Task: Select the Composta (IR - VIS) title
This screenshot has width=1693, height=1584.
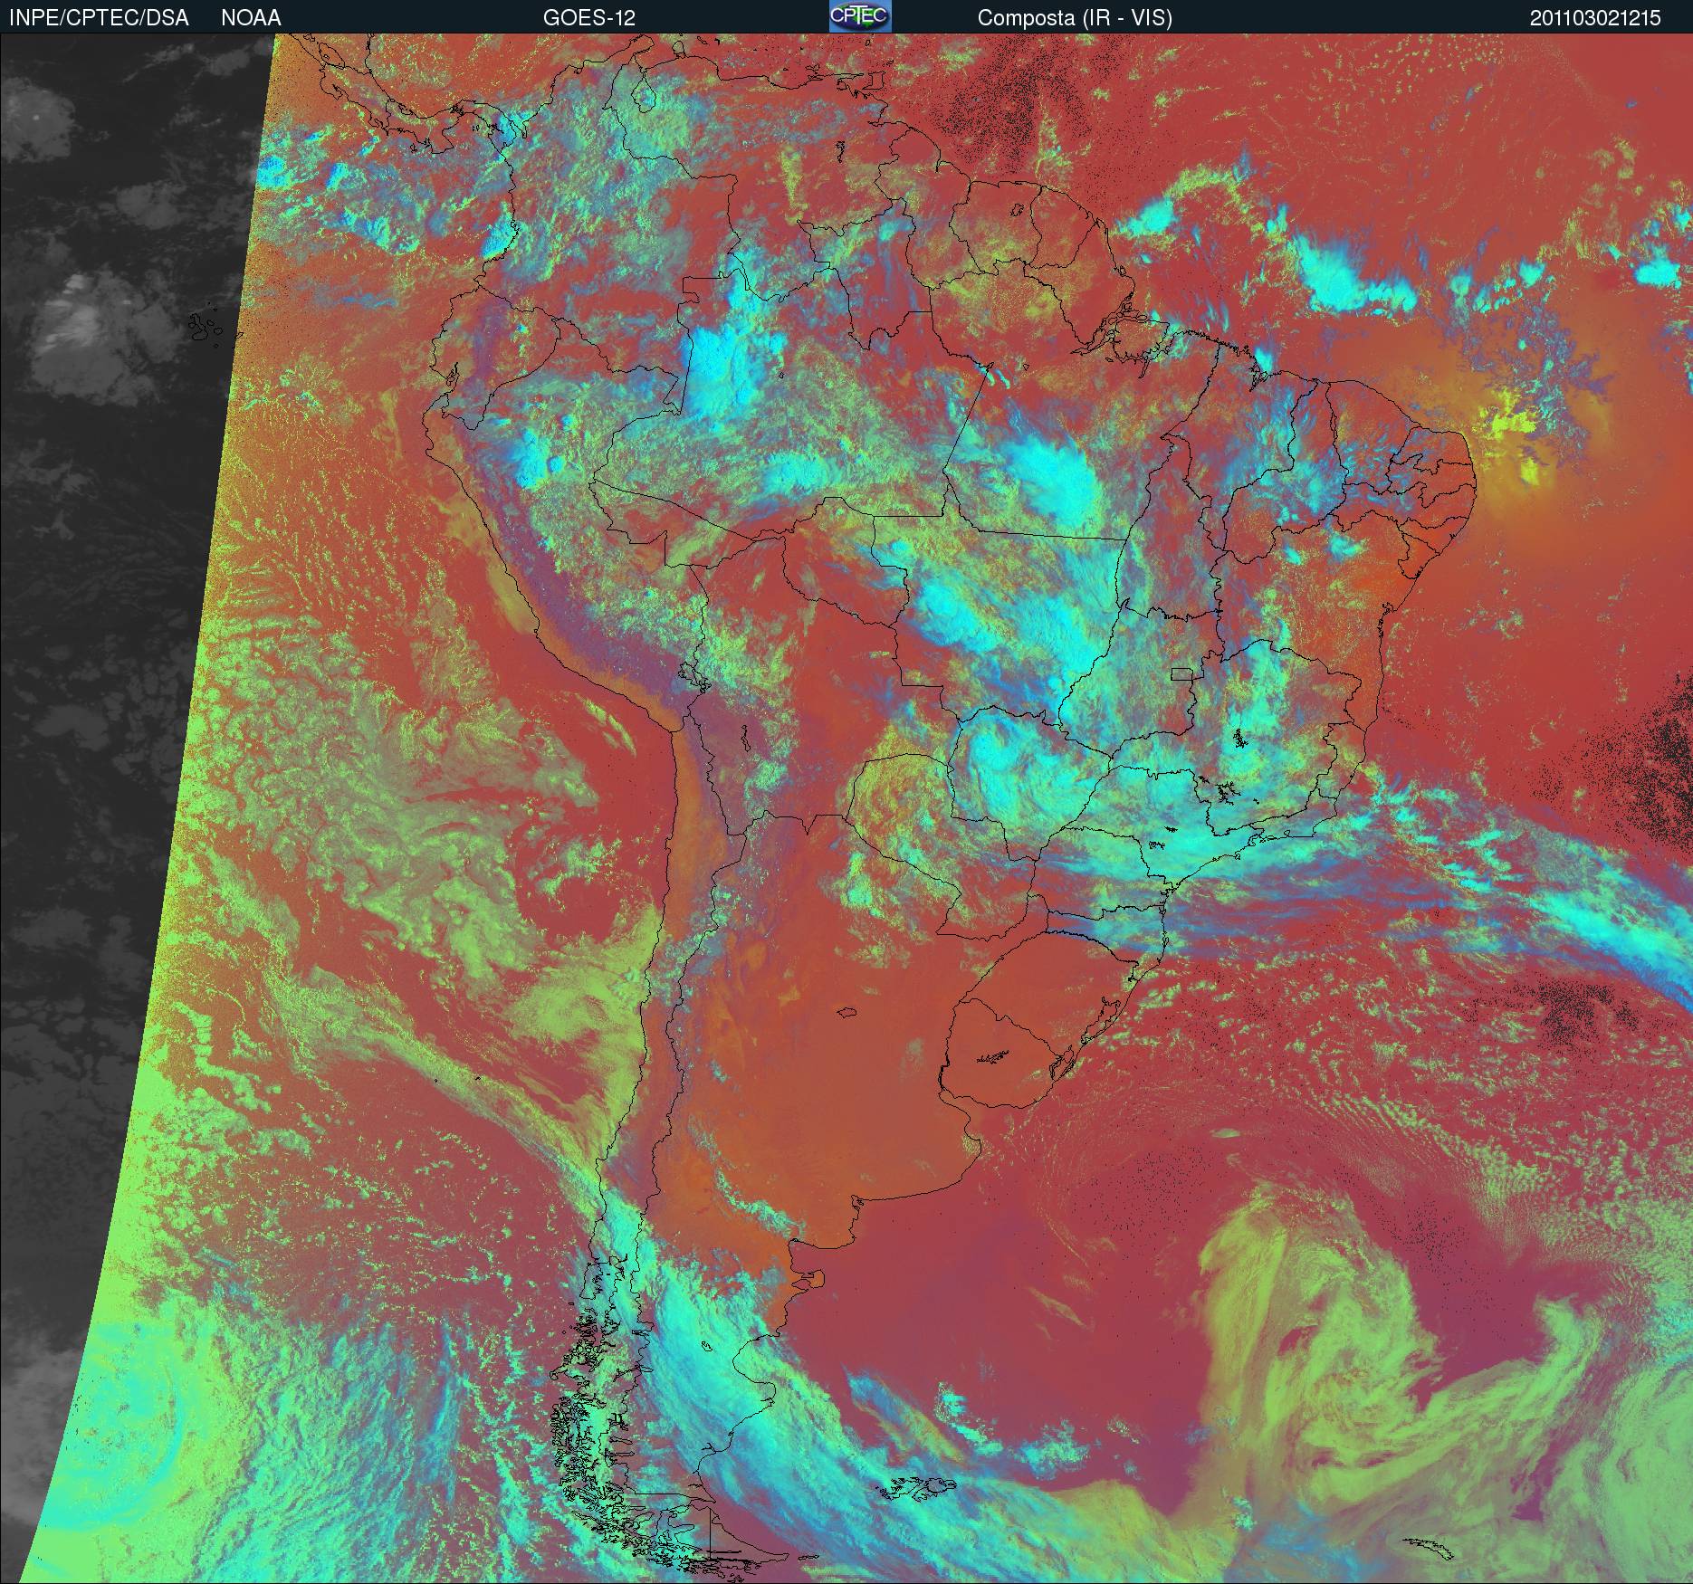Action: (x=1075, y=18)
